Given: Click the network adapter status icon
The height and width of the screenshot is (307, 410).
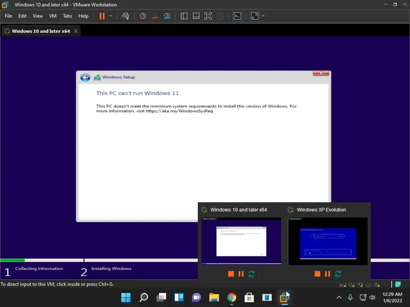Looking at the screenshot, I should click(x=360, y=285).
